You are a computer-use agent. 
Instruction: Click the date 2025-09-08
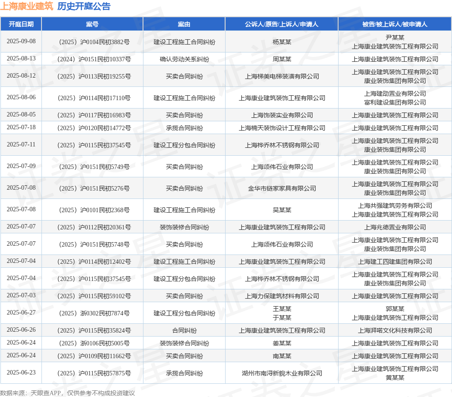click(21, 41)
